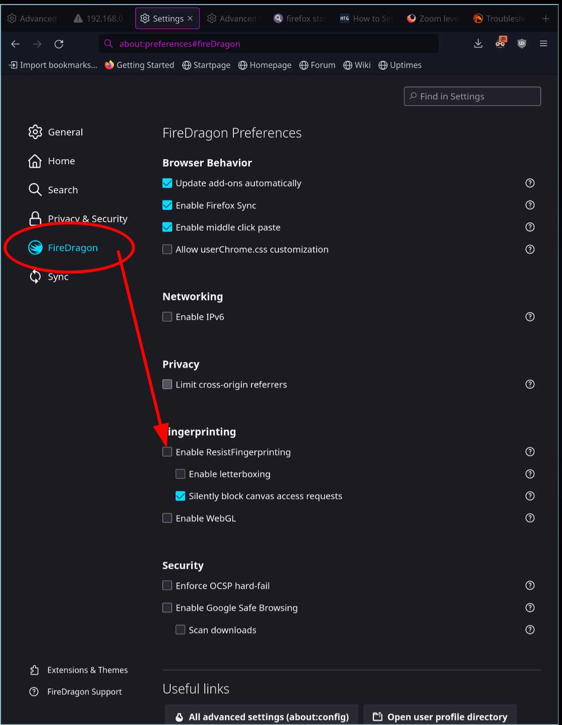The width and height of the screenshot is (562, 725).
Task: Close the Settings tab
Action: click(190, 19)
